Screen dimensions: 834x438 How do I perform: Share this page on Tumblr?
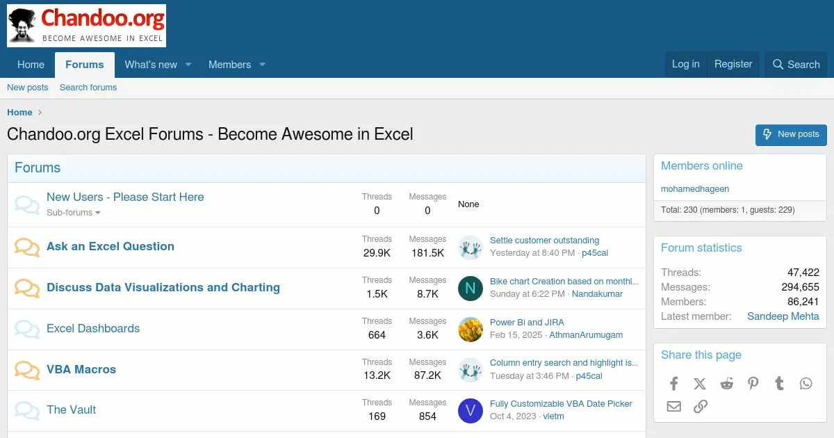[779, 384]
